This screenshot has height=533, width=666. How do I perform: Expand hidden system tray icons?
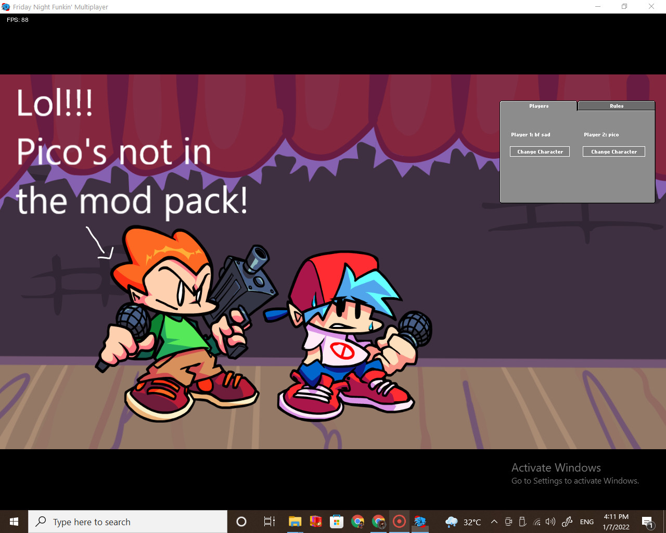[494, 522]
